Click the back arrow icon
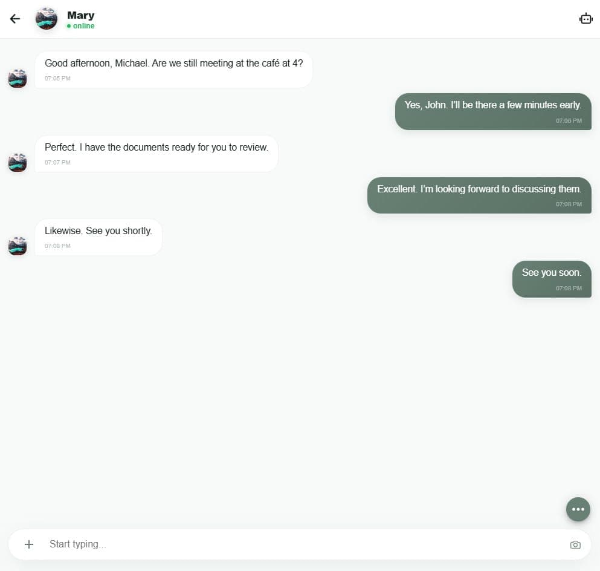 click(15, 19)
